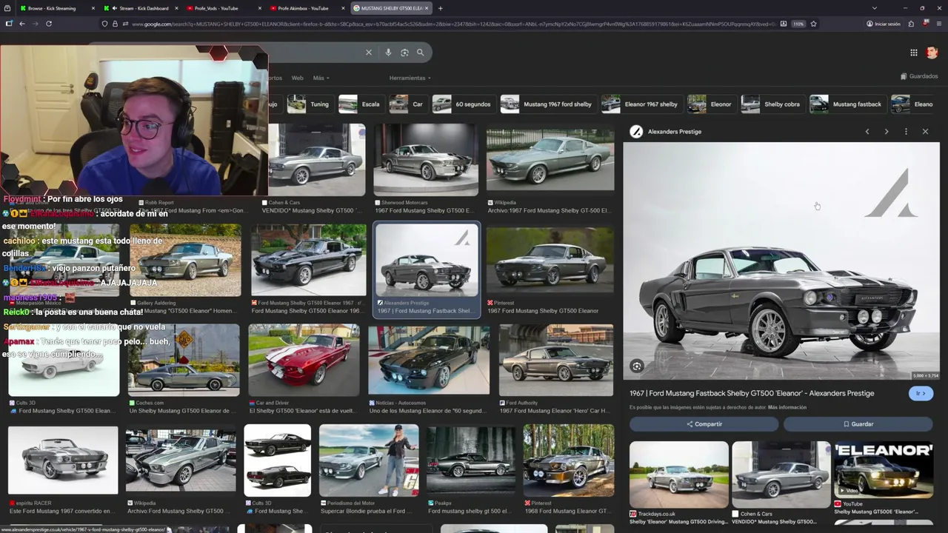Click the Guardar save button
This screenshot has height=533, width=948.
tap(858, 424)
